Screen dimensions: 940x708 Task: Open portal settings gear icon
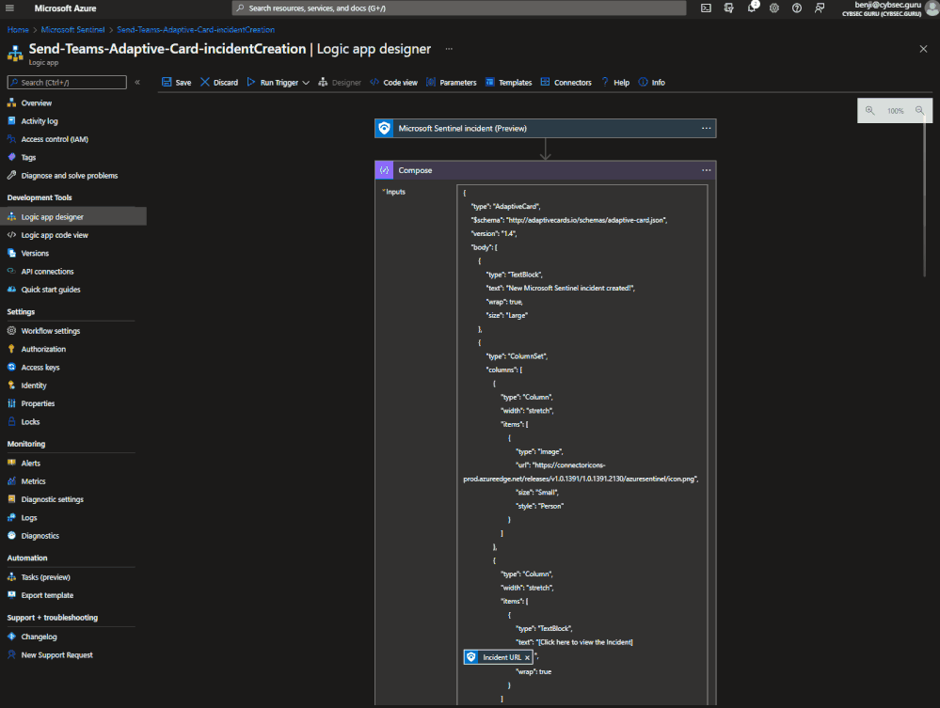tap(774, 8)
